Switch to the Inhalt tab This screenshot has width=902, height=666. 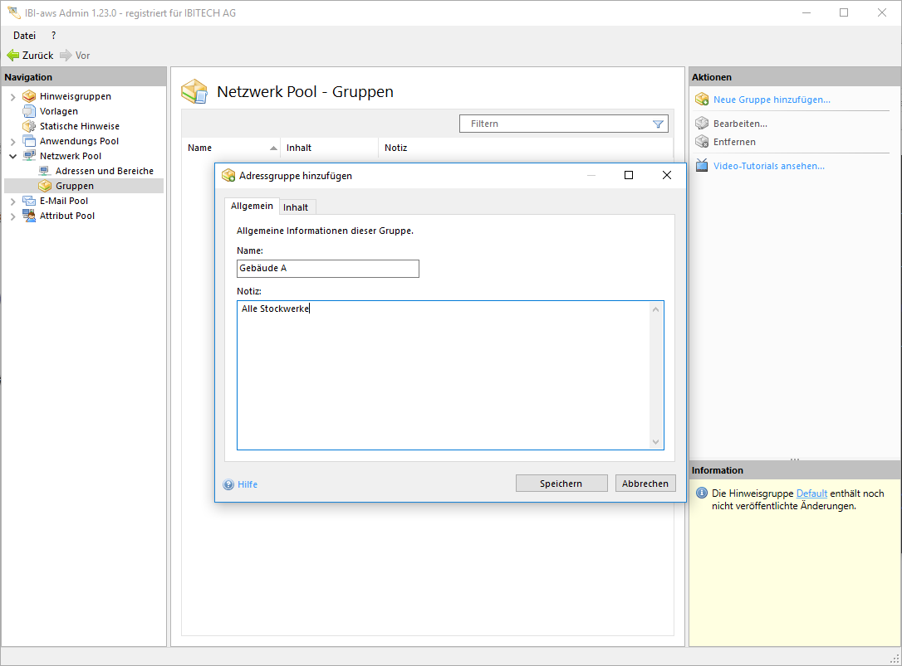click(296, 207)
